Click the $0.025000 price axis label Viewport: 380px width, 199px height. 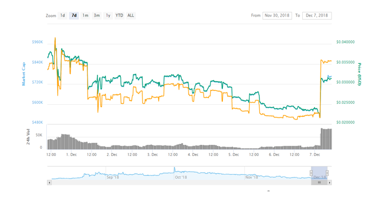point(345,103)
